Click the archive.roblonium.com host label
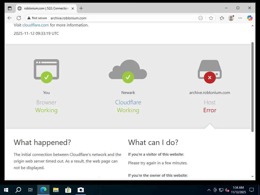This screenshot has height=195, width=260. [x=210, y=92]
